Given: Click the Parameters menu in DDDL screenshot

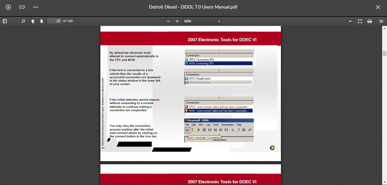Looking at the screenshot, I should tap(228, 125).
